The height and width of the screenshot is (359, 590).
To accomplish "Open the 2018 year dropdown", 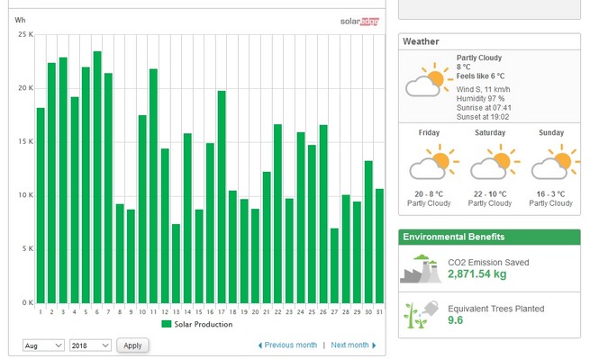I will pyautogui.click(x=90, y=346).
